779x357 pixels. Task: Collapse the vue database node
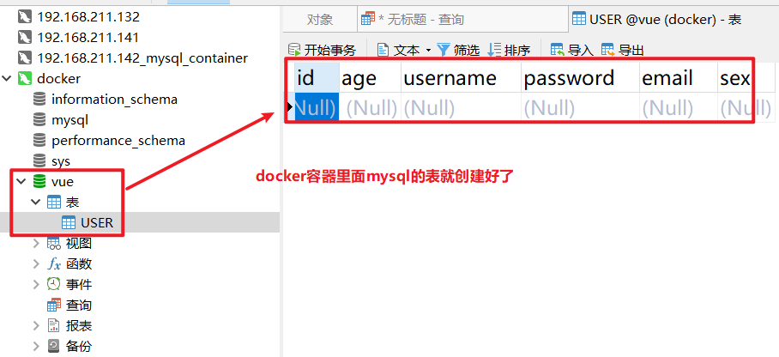pyautogui.click(x=21, y=181)
